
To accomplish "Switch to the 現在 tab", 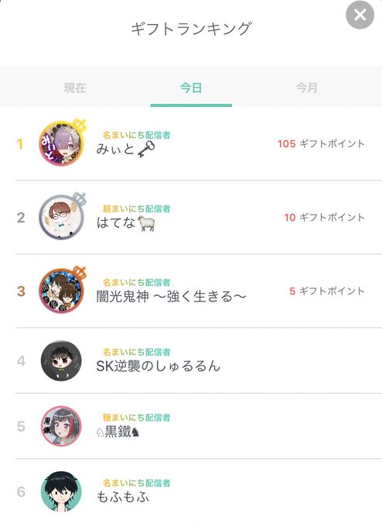I will (75, 88).
